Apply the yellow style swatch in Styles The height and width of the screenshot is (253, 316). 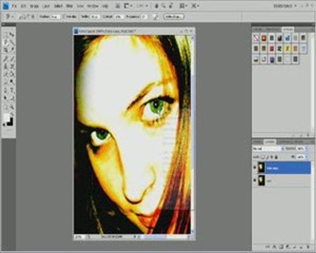pos(288,48)
